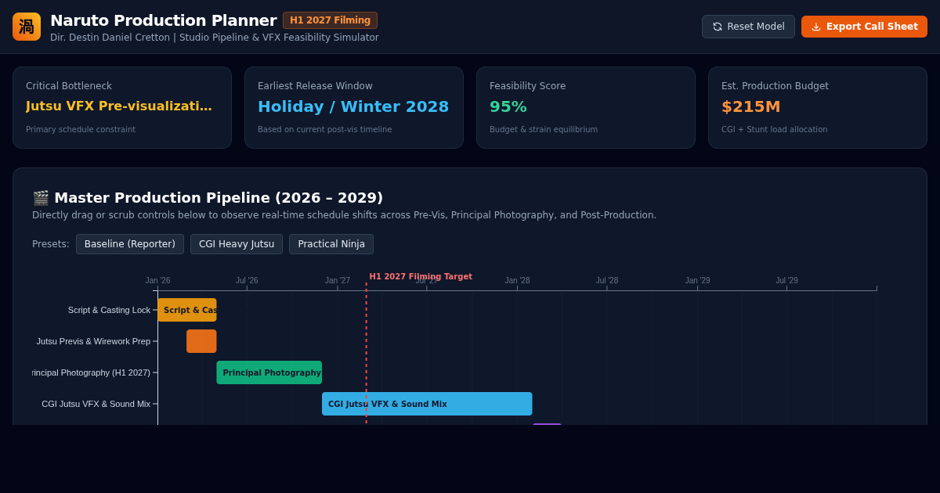940x493 pixels.
Task: Click the Jul '26 axis tick label
Action: 247,281
